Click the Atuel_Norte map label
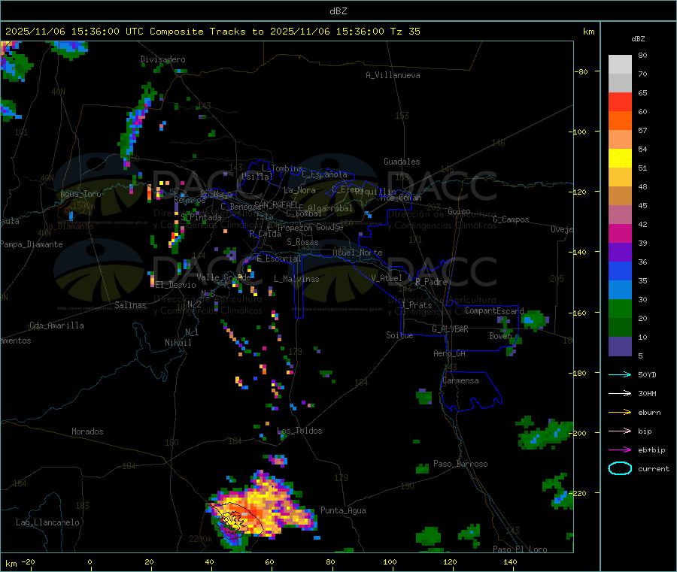 click(357, 253)
